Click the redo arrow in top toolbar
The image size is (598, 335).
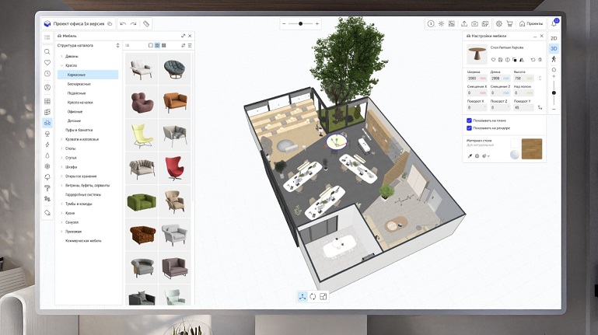134,24
